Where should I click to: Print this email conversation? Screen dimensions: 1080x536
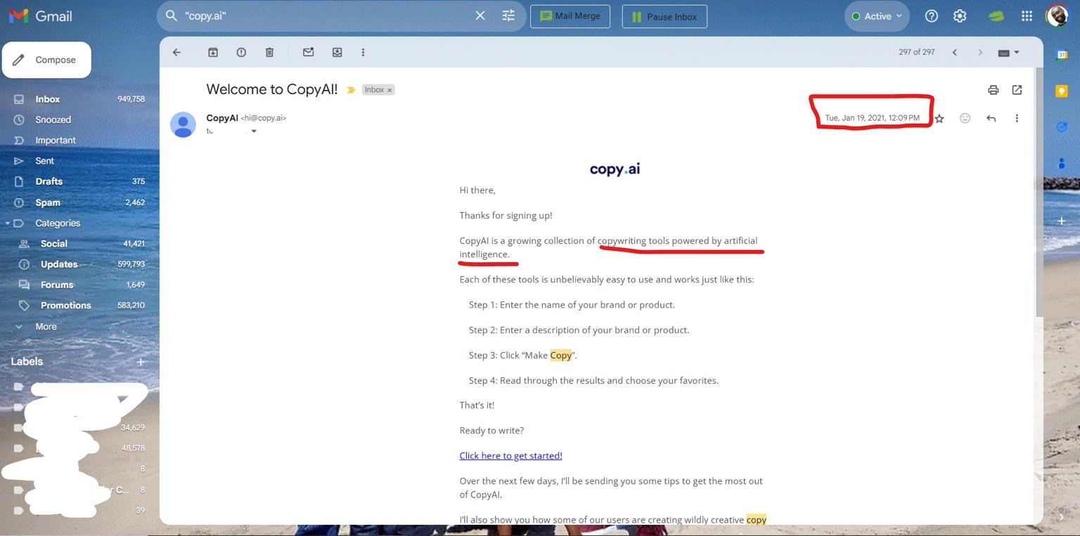[x=993, y=90]
